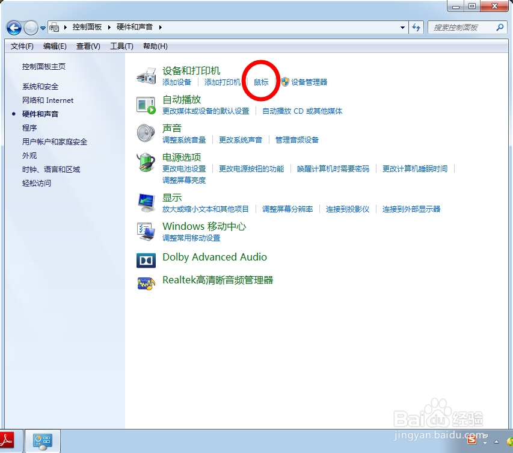The height and width of the screenshot is (453, 513).
Task: Open the 设备和打印机 heading
Action: click(191, 71)
